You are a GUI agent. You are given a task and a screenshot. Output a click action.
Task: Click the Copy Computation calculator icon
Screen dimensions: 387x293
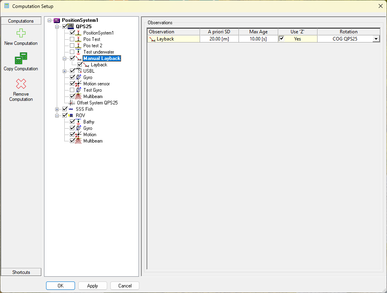point(21,58)
